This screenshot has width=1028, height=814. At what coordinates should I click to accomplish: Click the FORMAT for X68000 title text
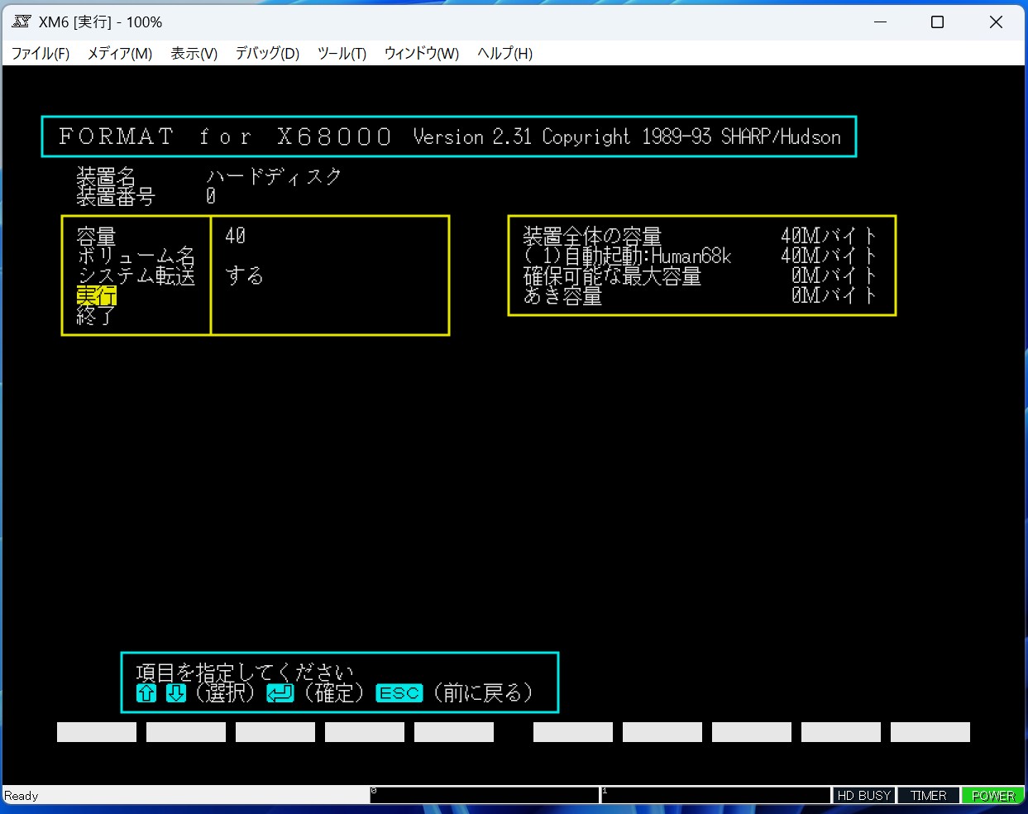225,136
